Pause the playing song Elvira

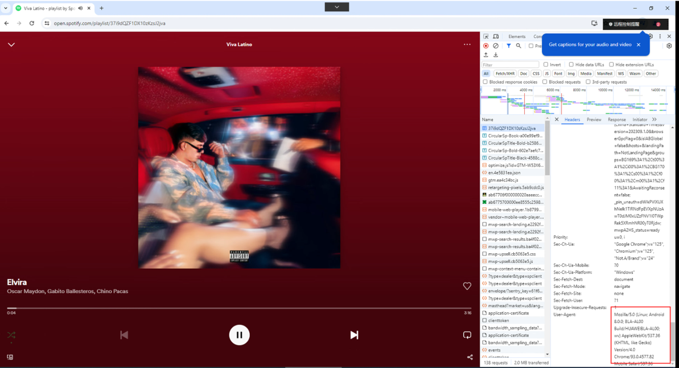coord(239,334)
